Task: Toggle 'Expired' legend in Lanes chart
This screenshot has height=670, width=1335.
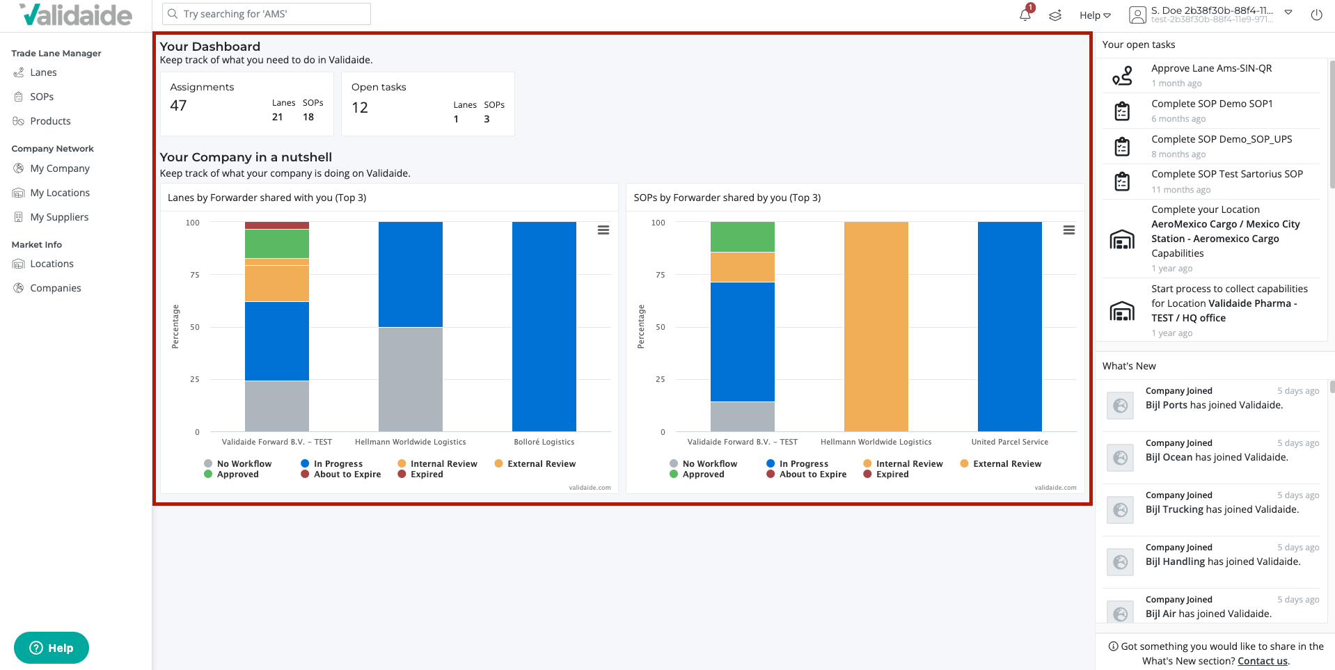Action: [x=420, y=474]
